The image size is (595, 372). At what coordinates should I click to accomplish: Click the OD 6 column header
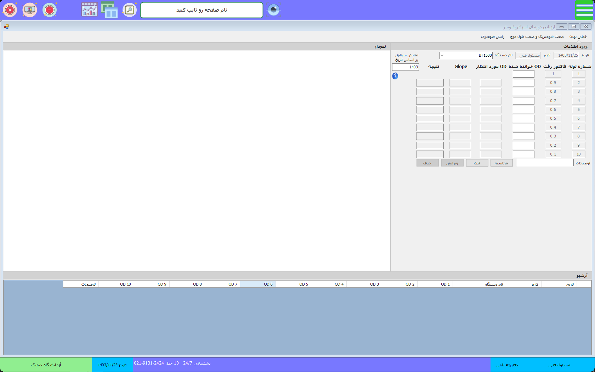pyautogui.click(x=258, y=284)
